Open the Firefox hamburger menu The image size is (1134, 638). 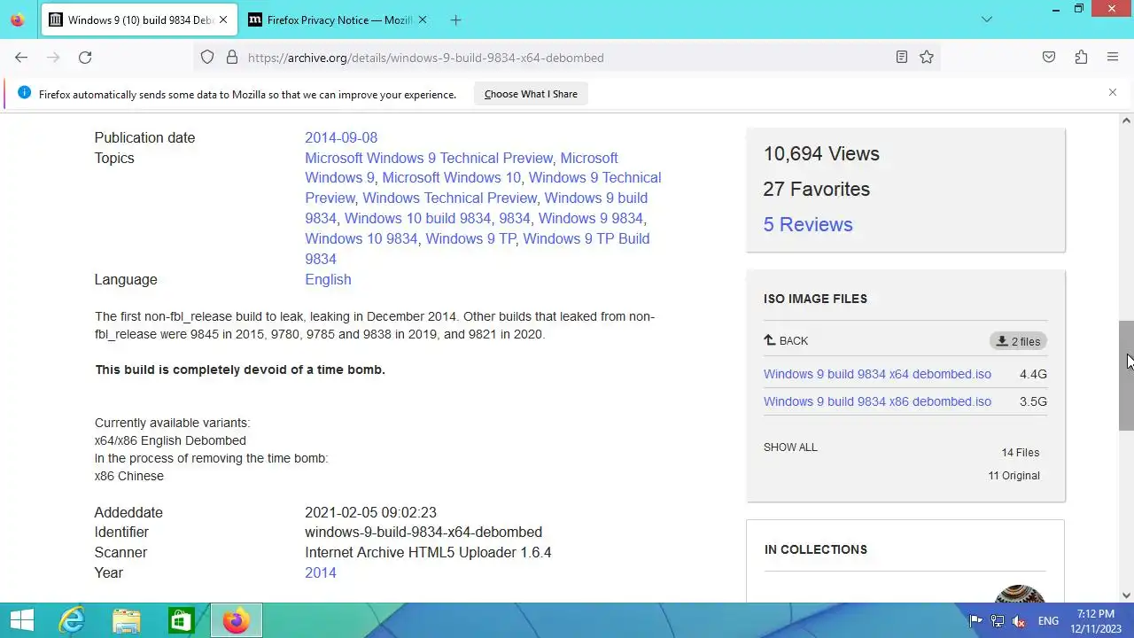[1113, 57]
